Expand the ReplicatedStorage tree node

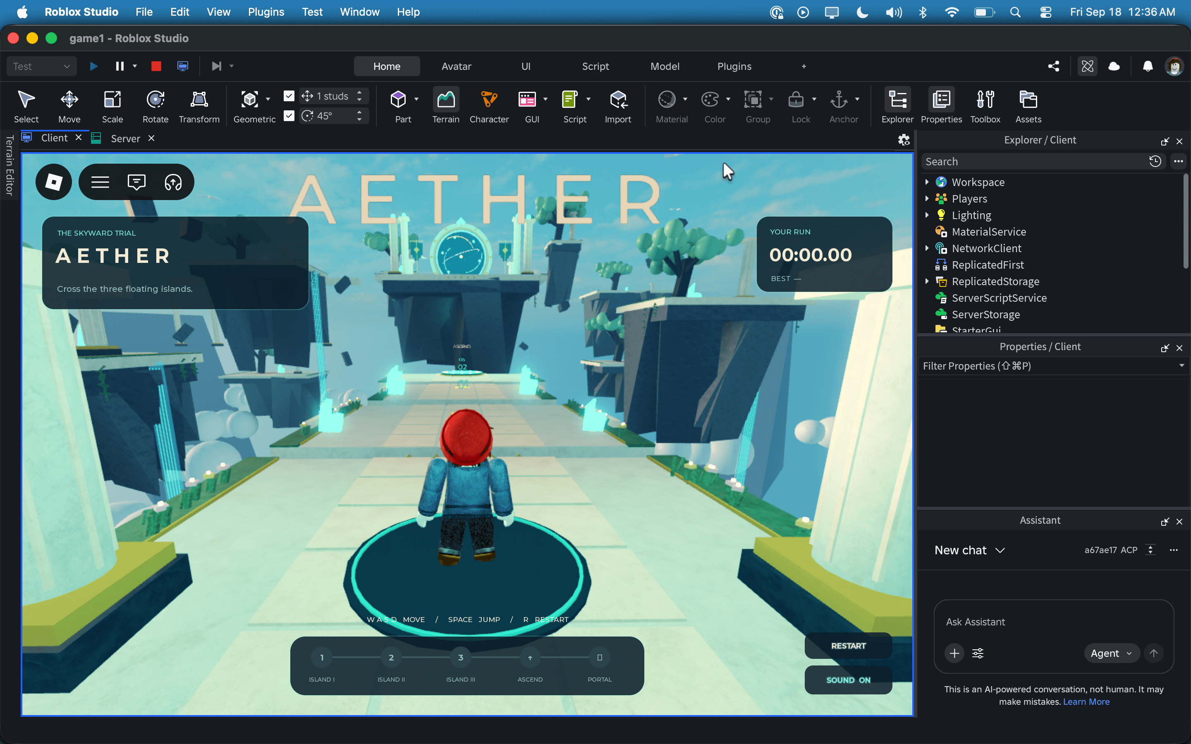click(927, 281)
